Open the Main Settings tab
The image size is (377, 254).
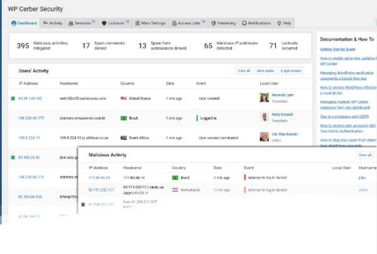pyautogui.click(x=150, y=23)
